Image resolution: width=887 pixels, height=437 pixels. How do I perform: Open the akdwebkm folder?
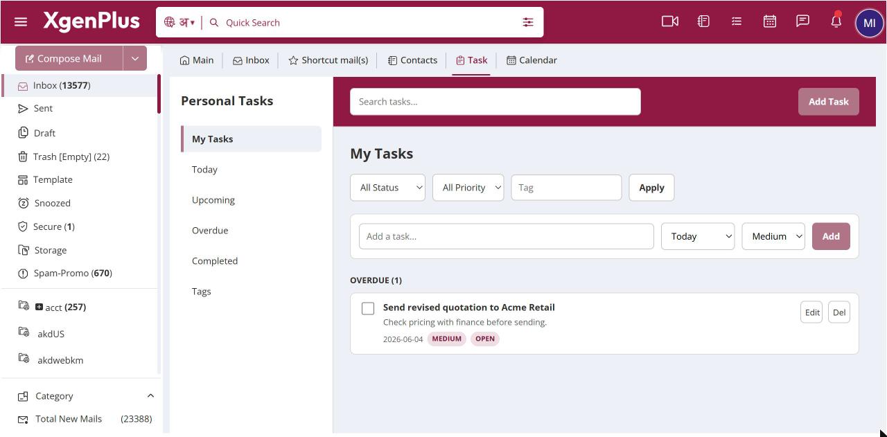pyautogui.click(x=60, y=360)
